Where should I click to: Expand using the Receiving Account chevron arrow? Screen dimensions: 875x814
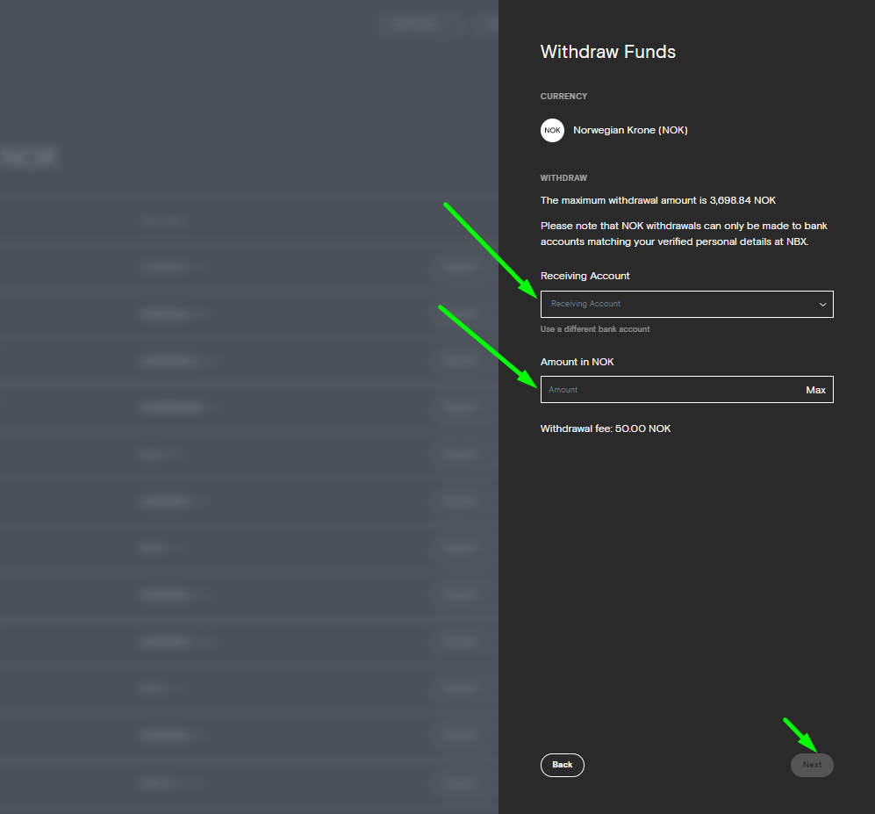pos(822,305)
